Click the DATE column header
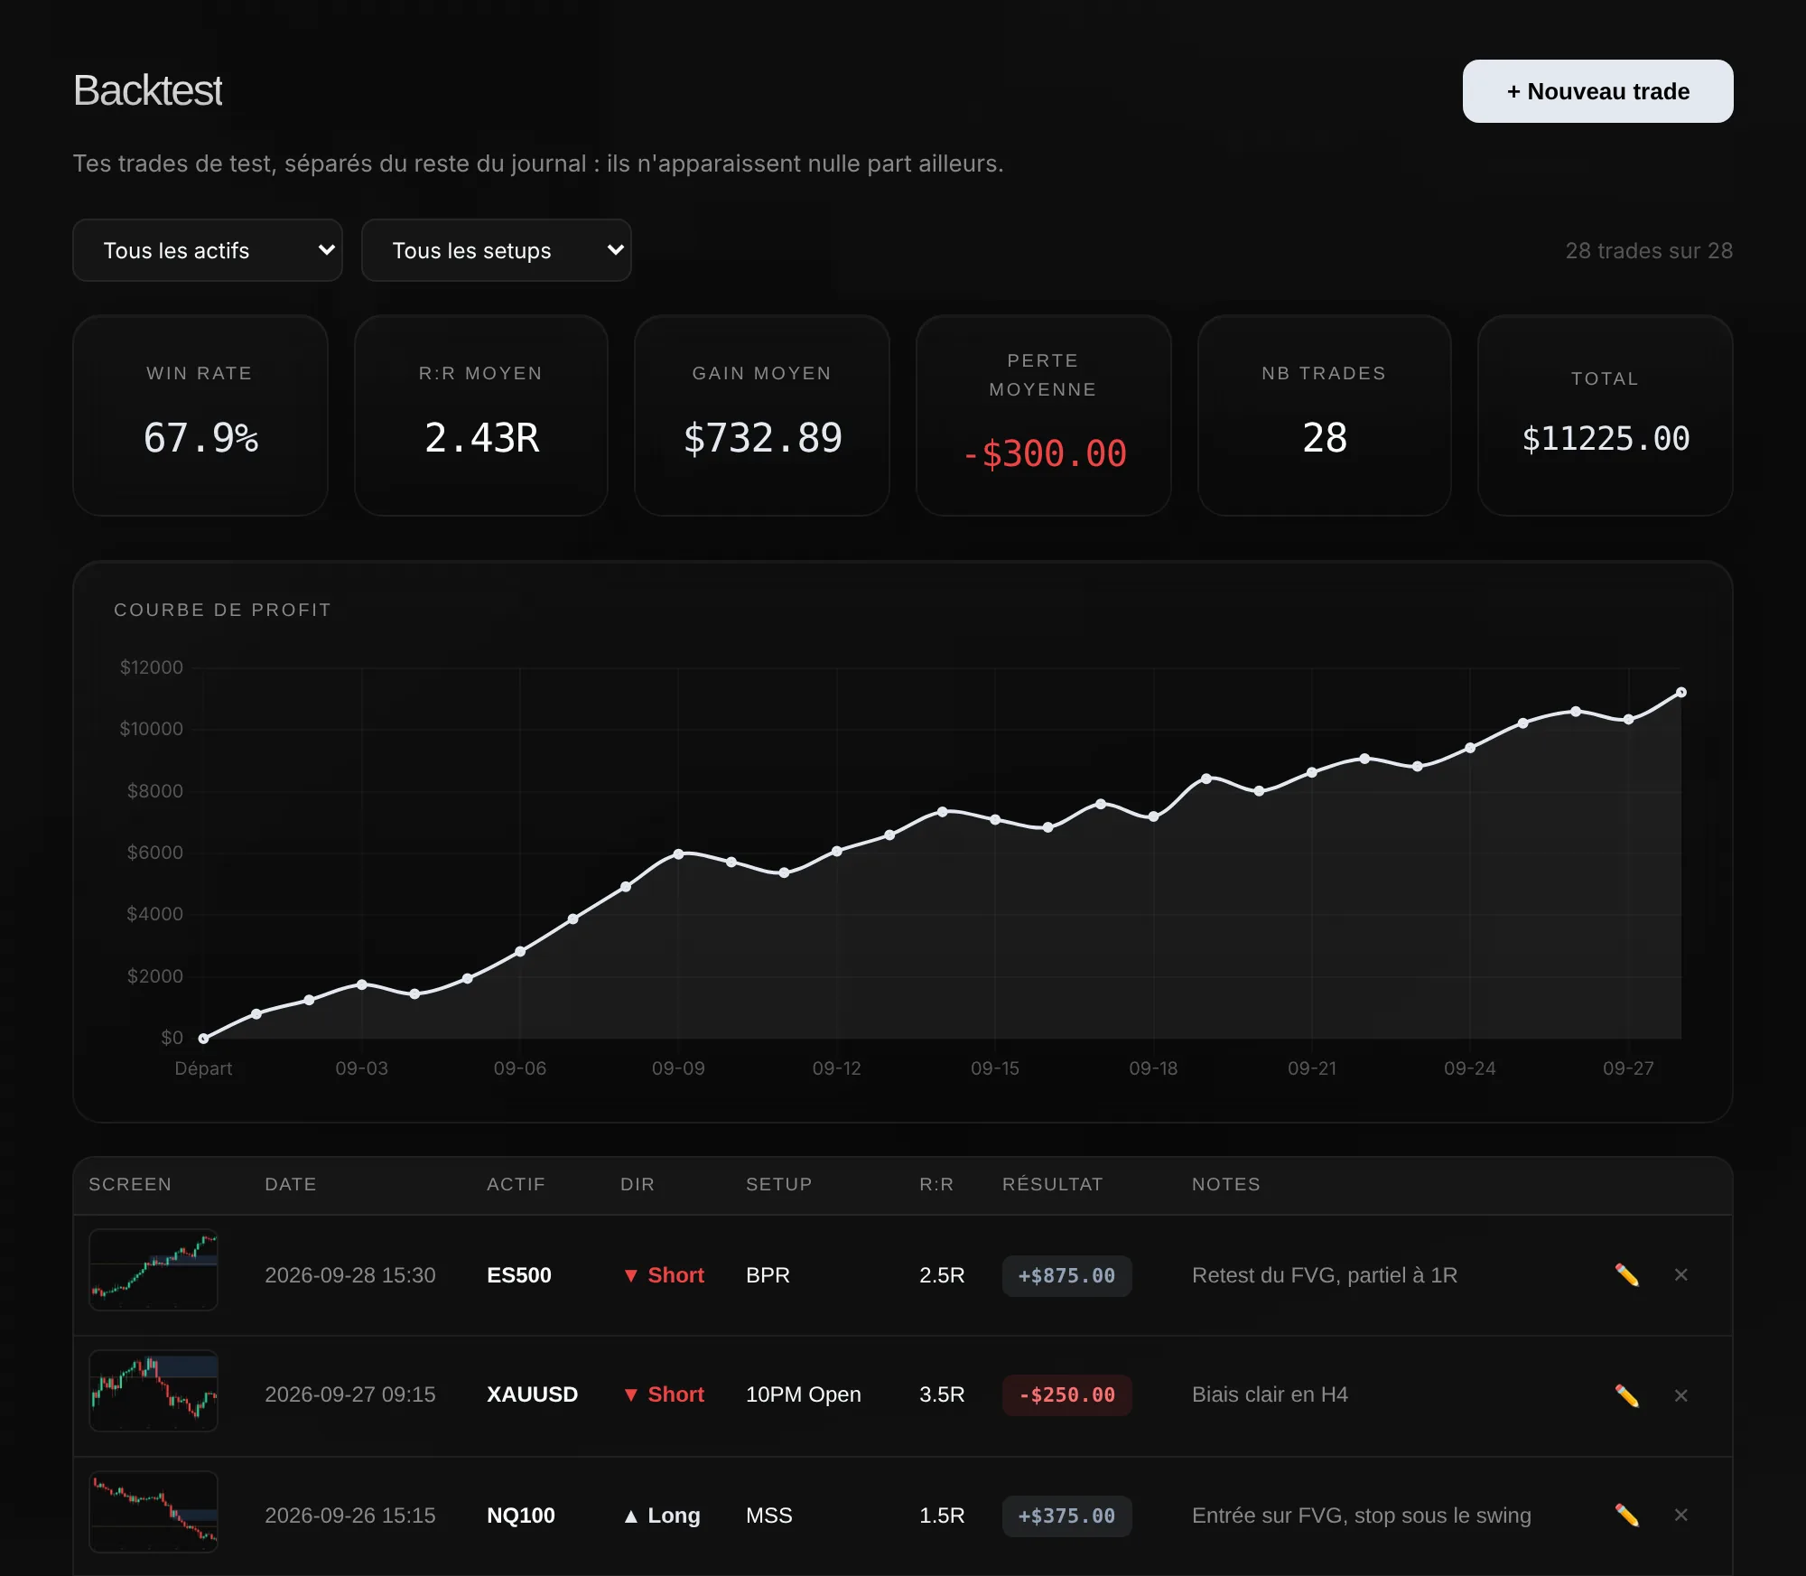Viewport: 1806px width, 1576px height. click(x=290, y=1184)
